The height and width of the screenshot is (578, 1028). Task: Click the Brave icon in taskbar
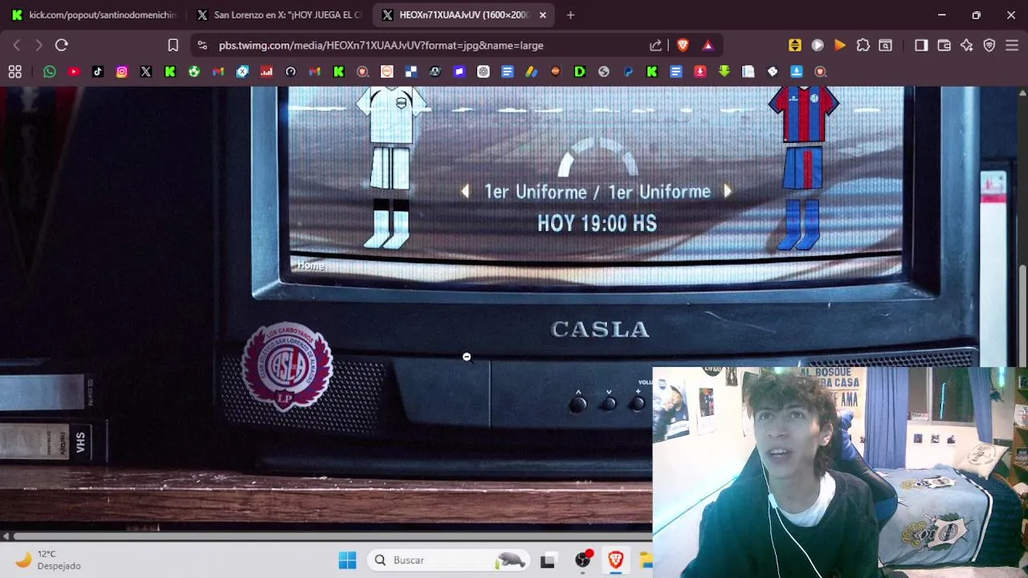pyautogui.click(x=616, y=560)
